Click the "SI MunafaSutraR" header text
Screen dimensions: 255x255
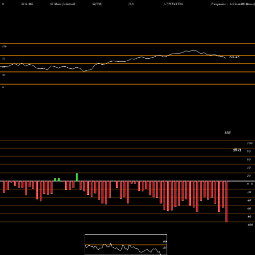[63, 4]
